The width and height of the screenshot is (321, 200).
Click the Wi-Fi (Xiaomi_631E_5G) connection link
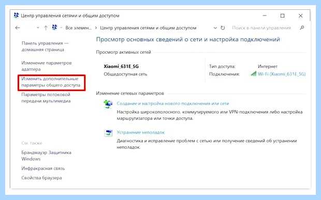click(282, 74)
